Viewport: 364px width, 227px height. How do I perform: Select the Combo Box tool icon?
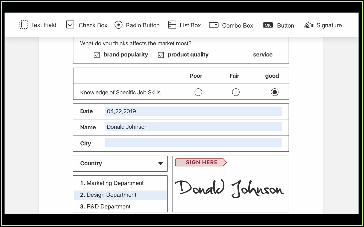coord(214,25)
